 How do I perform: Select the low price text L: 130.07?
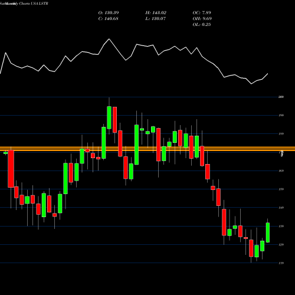pos(156,19)
